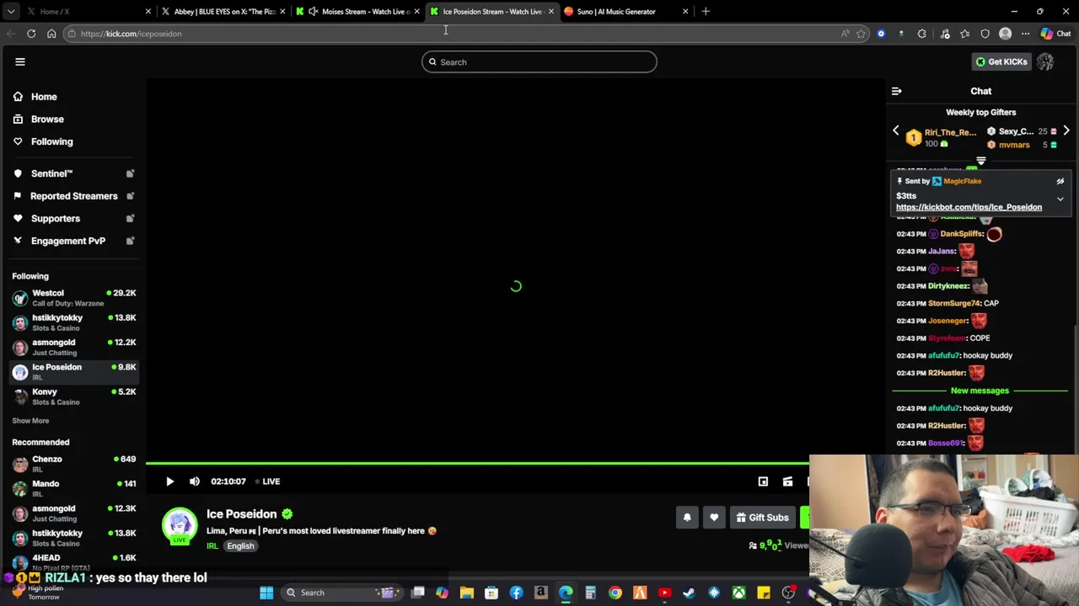Click the Gift Subs button

(762, 518)
